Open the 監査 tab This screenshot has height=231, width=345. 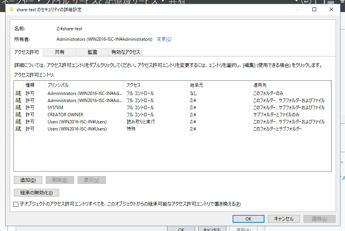[x=93, y=52]
